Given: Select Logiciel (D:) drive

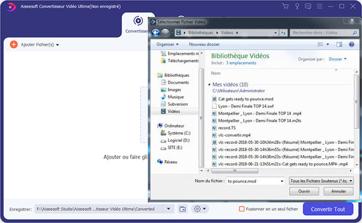Looking at the screenshot, I should point(175,140).
